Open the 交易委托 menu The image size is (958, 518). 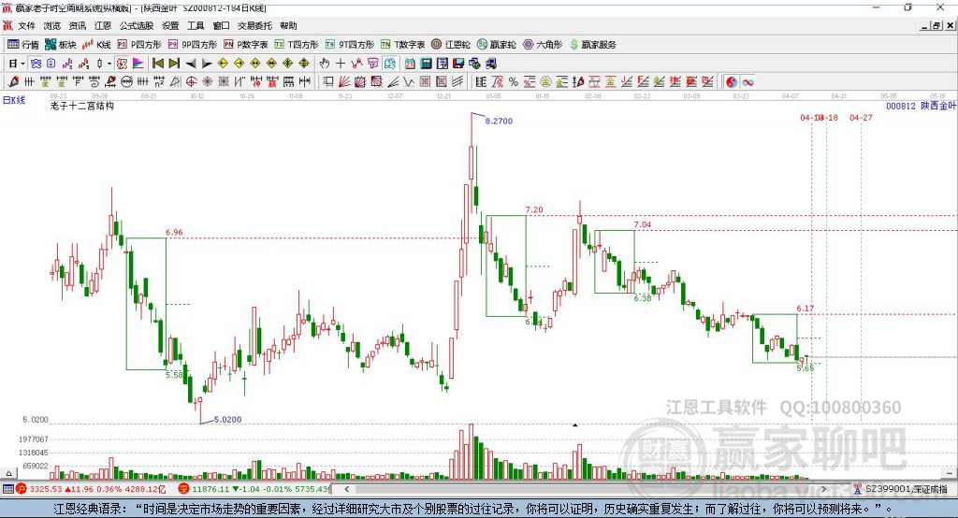click(x=254, y=25)
